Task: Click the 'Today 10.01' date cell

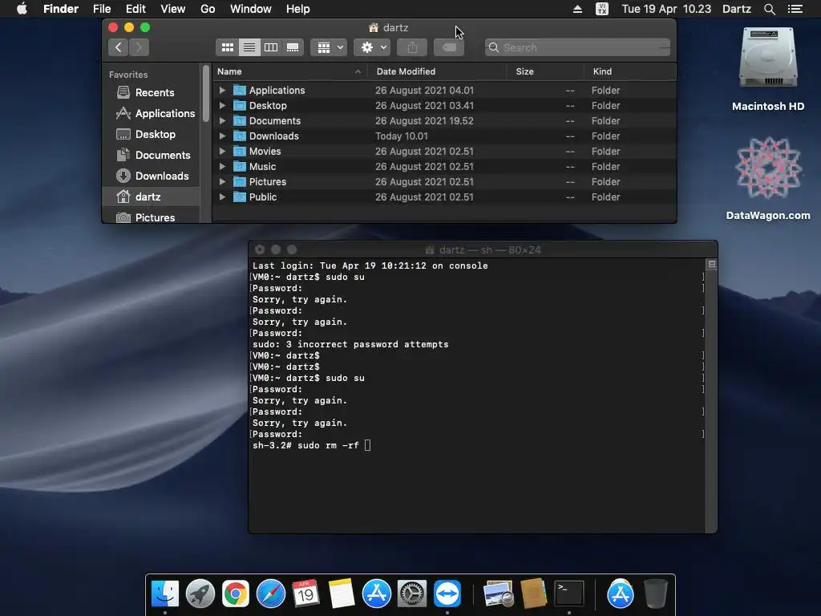Action: (402, 136)
